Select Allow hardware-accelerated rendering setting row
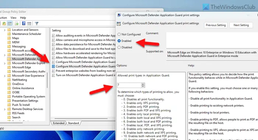Viewport: 258px width, 140px height. click(x=84, y=53)
